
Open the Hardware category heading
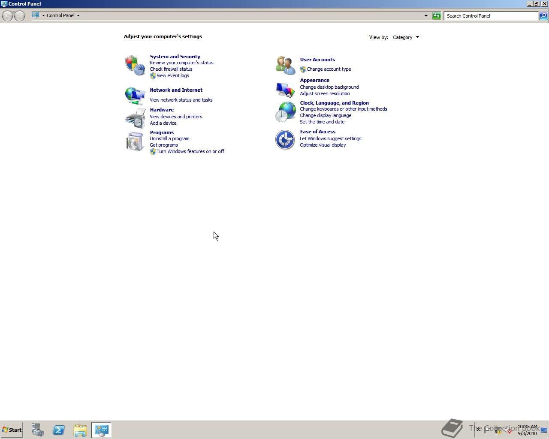click(162, 110)
